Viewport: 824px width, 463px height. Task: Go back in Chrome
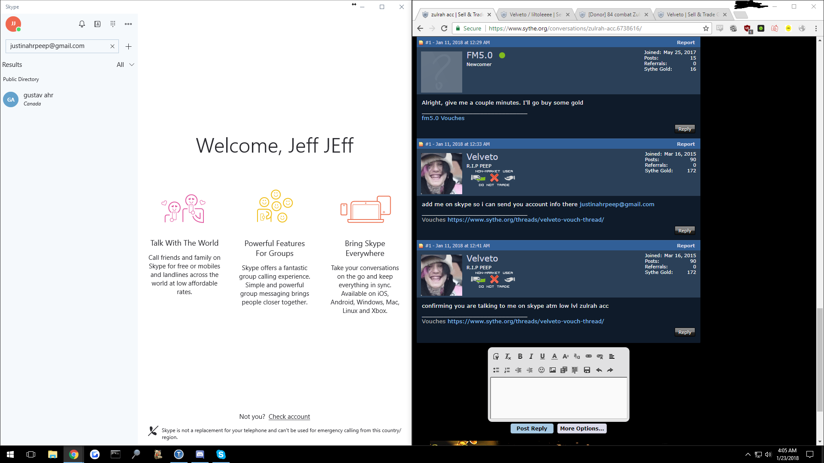click(420, 28)
